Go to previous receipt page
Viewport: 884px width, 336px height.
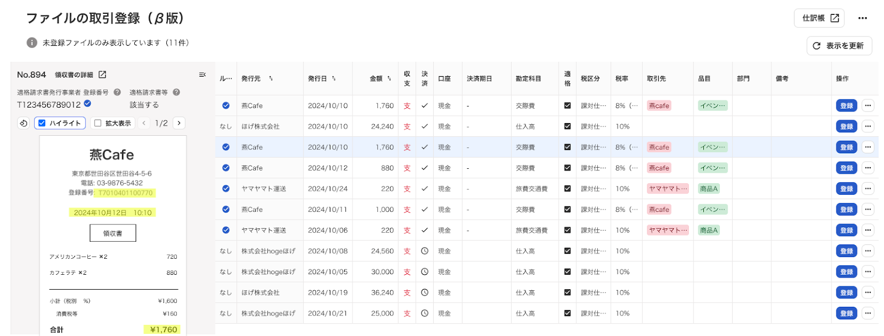click(144, 123)
